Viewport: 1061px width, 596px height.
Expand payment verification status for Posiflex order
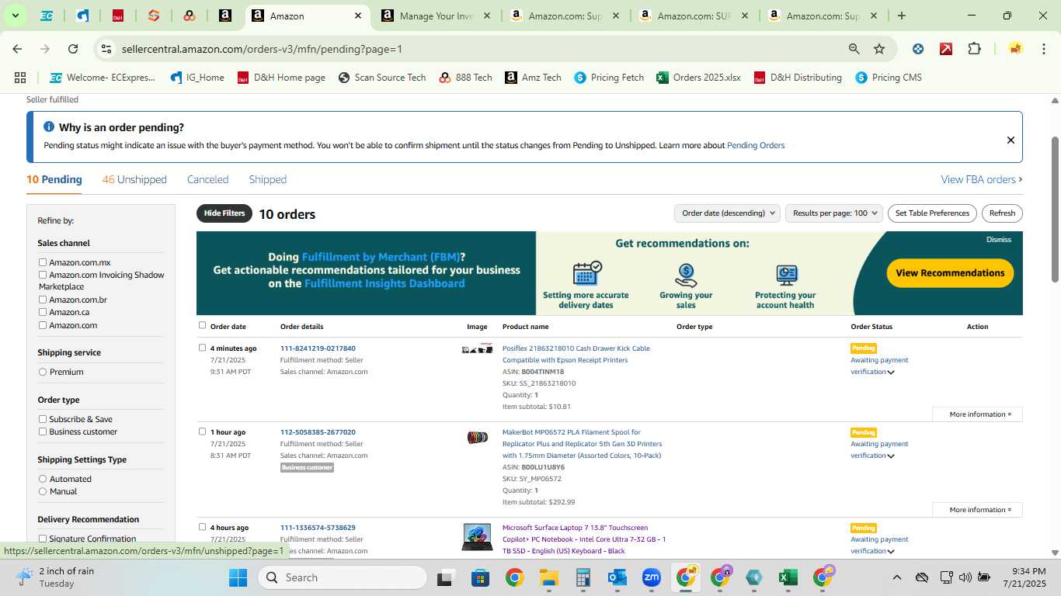pyautogui.click(x=891, y=372)
